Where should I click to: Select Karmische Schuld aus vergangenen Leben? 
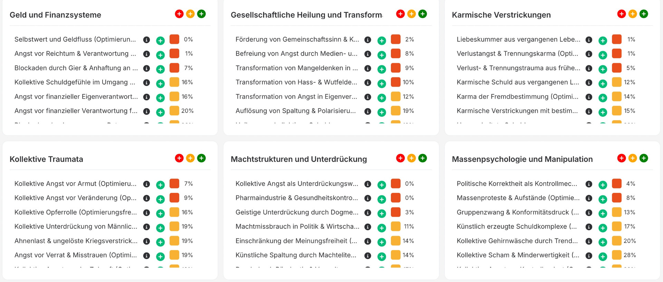tap(518, 82)
